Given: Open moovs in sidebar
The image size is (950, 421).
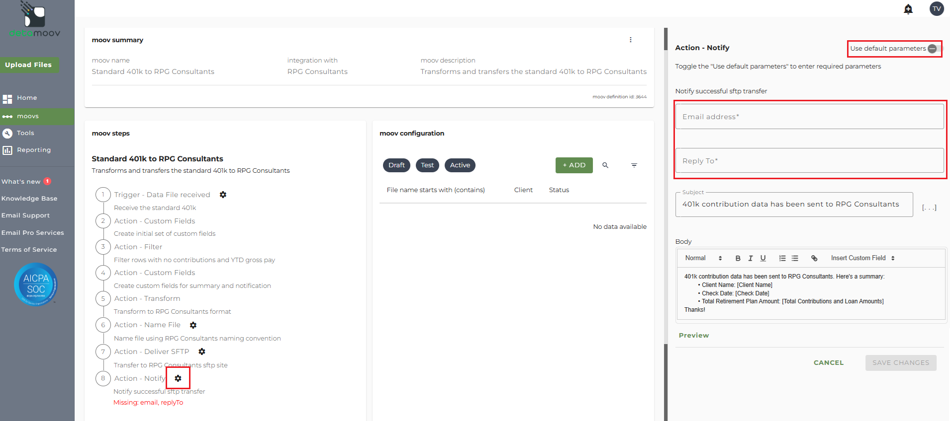Looking at the screenshot, I should (x=37, y=116).
